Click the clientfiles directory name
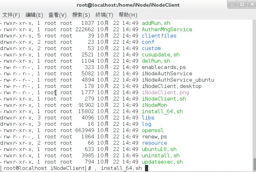 click(x=159, y=36)
